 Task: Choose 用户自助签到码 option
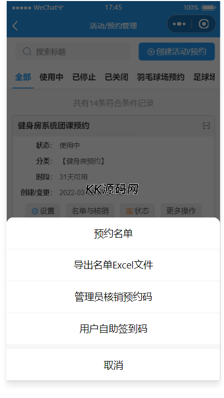coord(113,329)
